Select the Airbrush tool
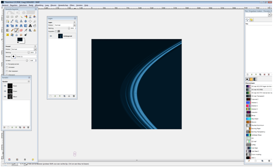Image resolution: width=273 pixels, height=167 pixels. pyautogui.click(x=26, y=30)
